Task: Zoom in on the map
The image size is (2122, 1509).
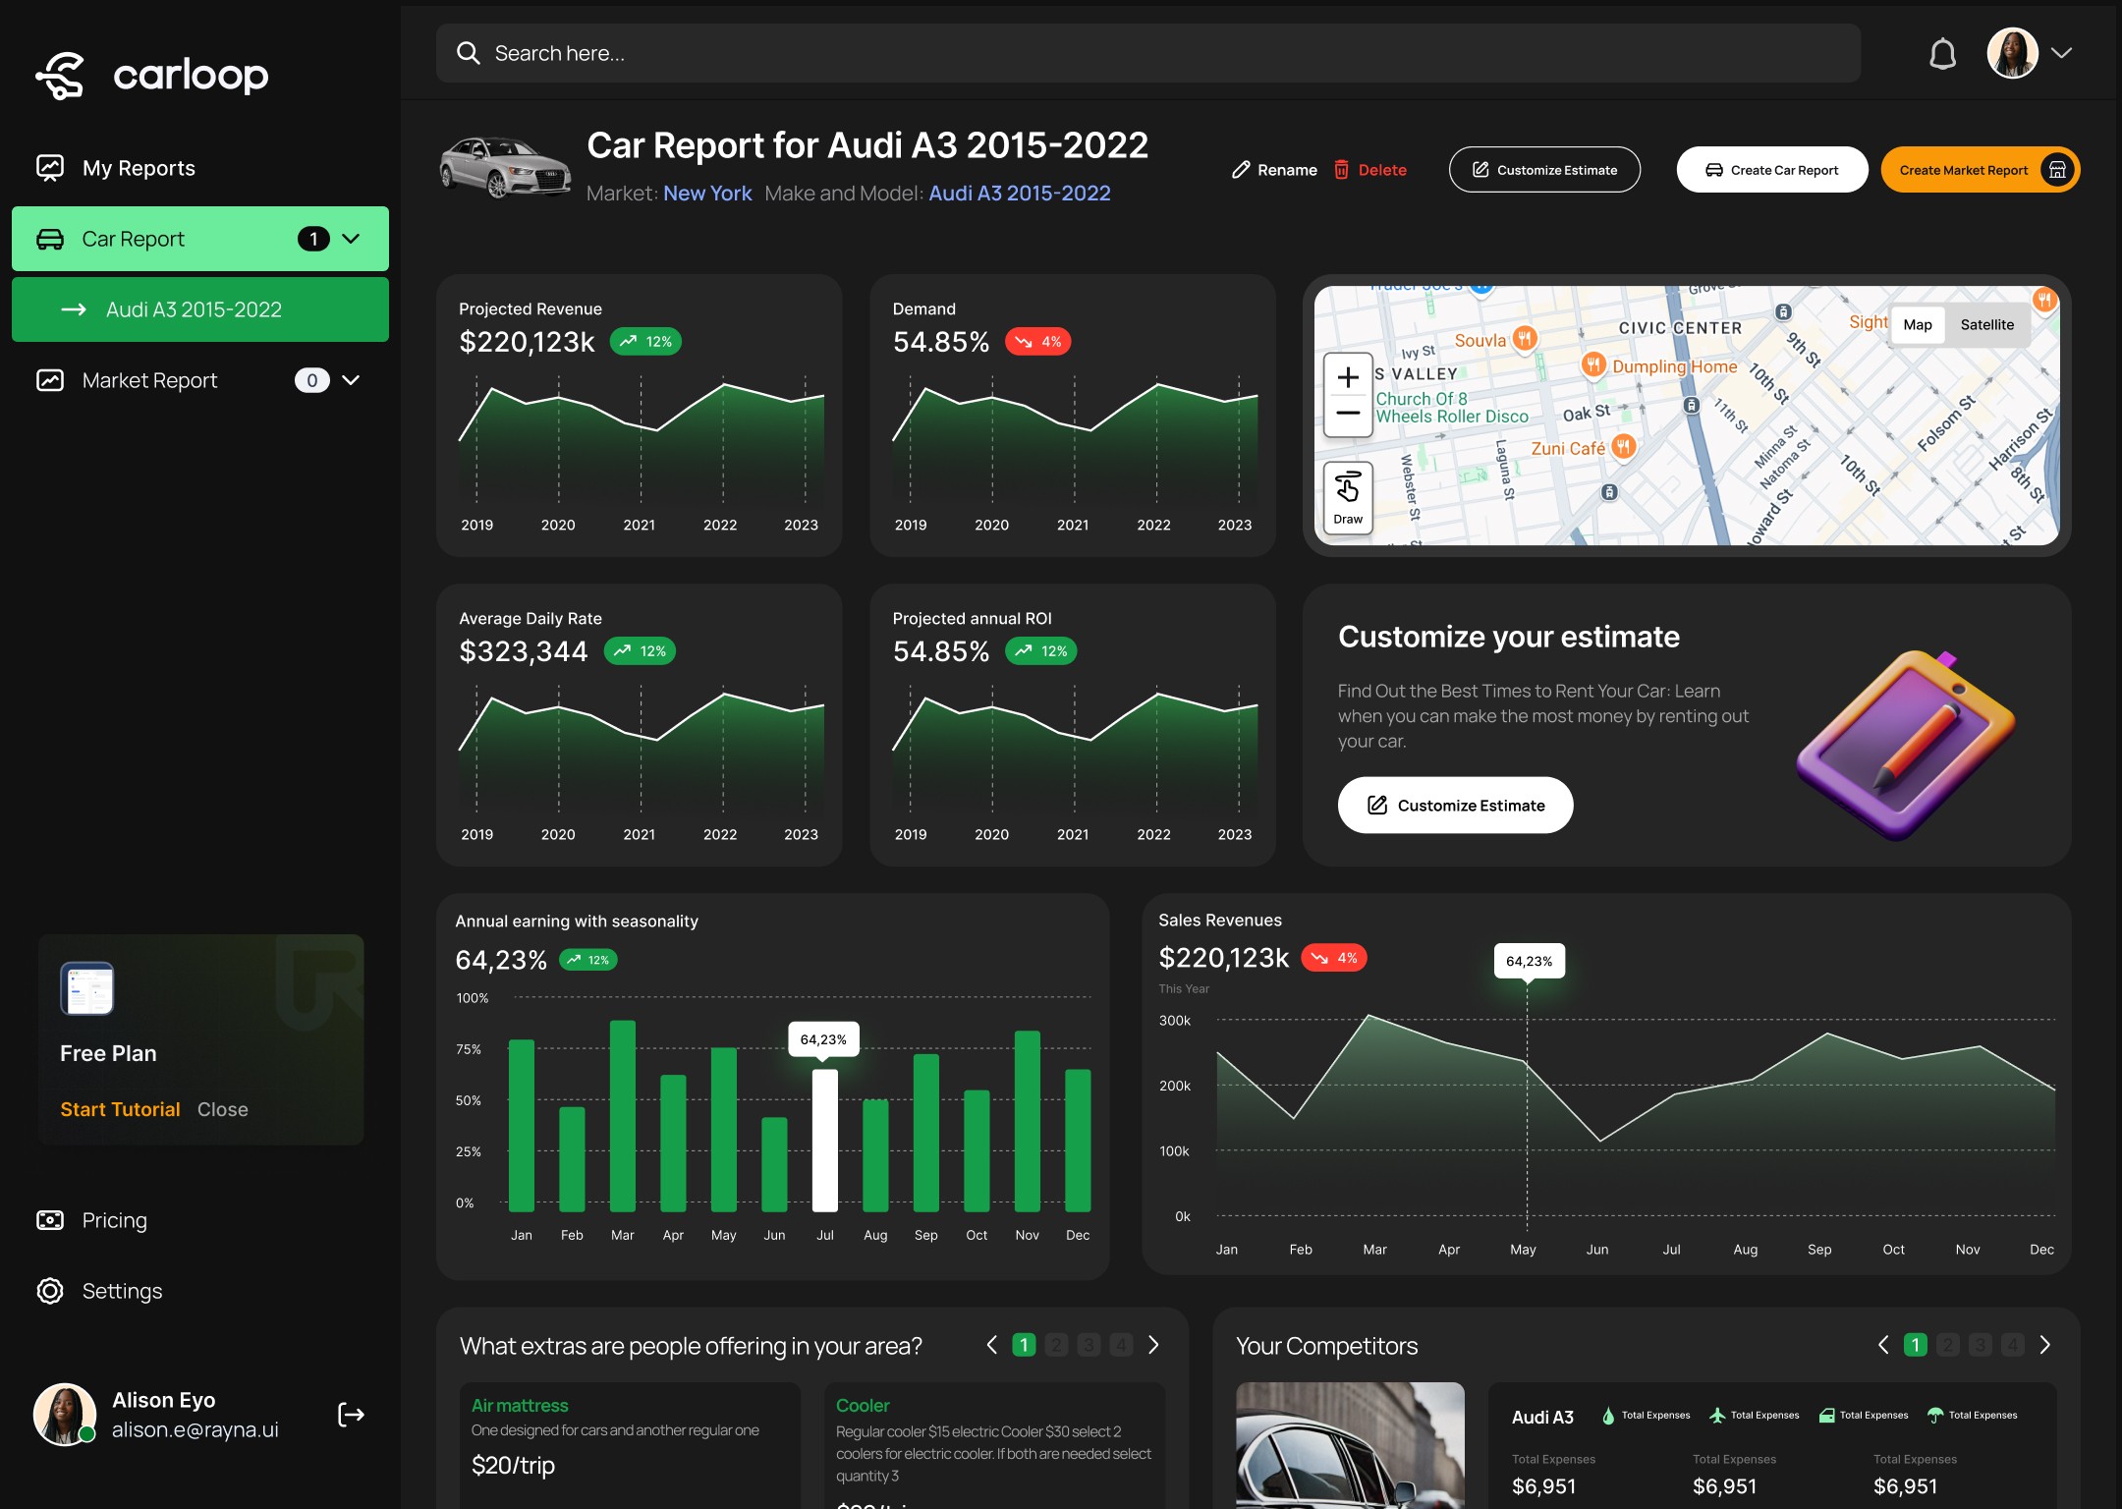Action: (1348, 377)
